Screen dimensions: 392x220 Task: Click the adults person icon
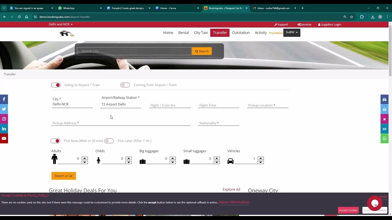(x=55, y=159)
